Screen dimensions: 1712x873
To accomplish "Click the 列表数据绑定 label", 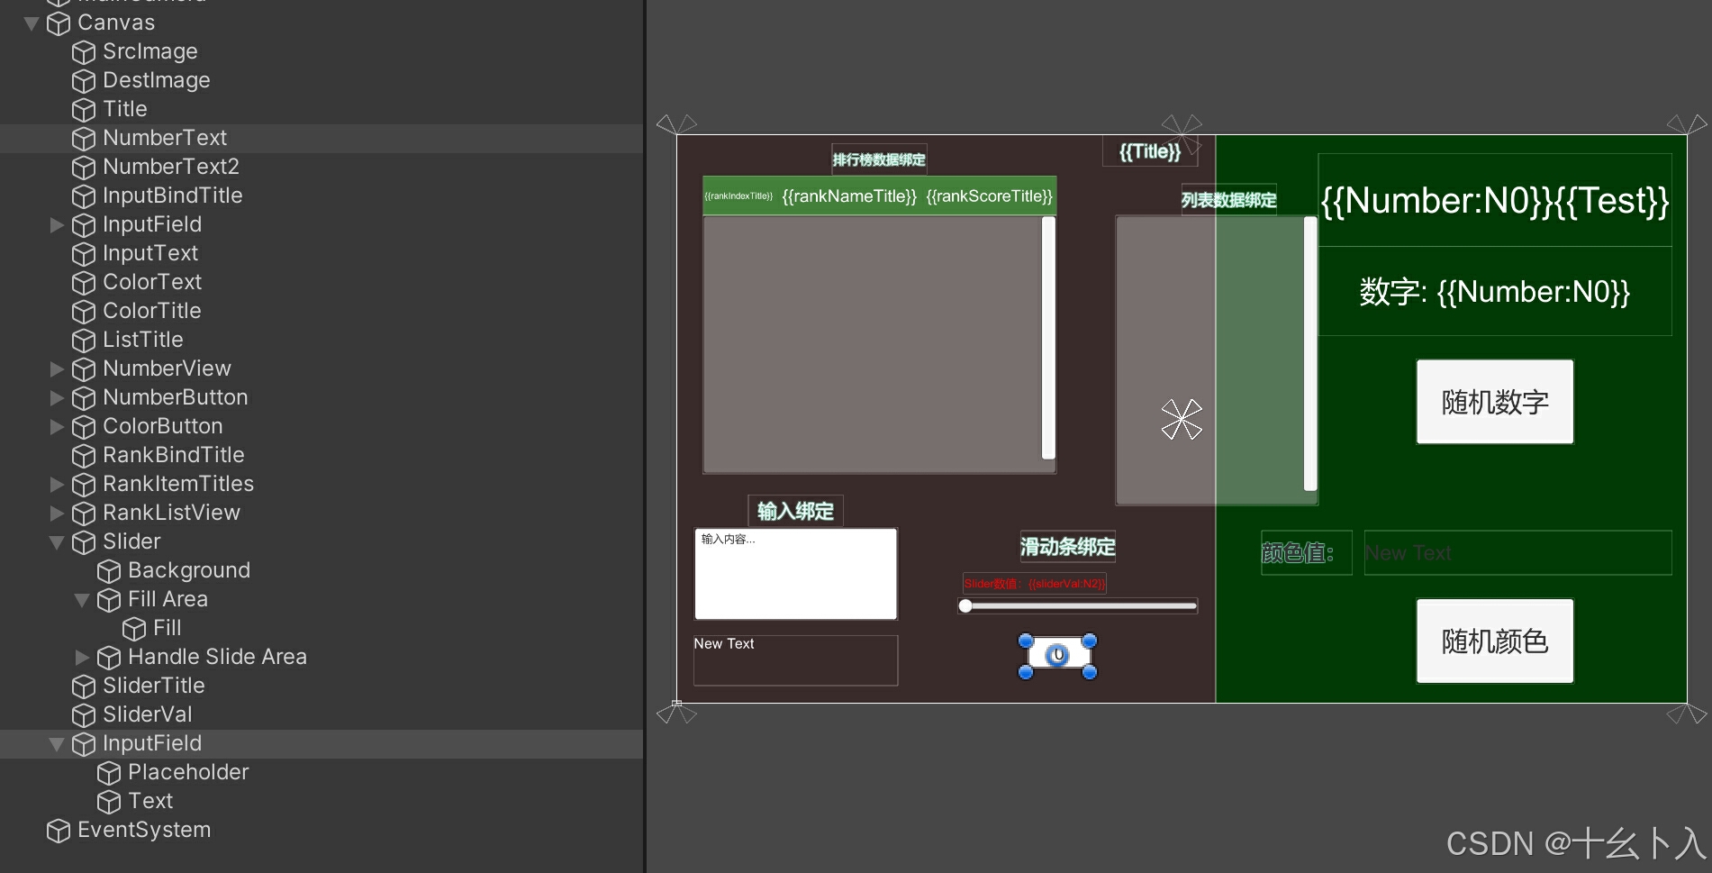I will [1229, 200].
